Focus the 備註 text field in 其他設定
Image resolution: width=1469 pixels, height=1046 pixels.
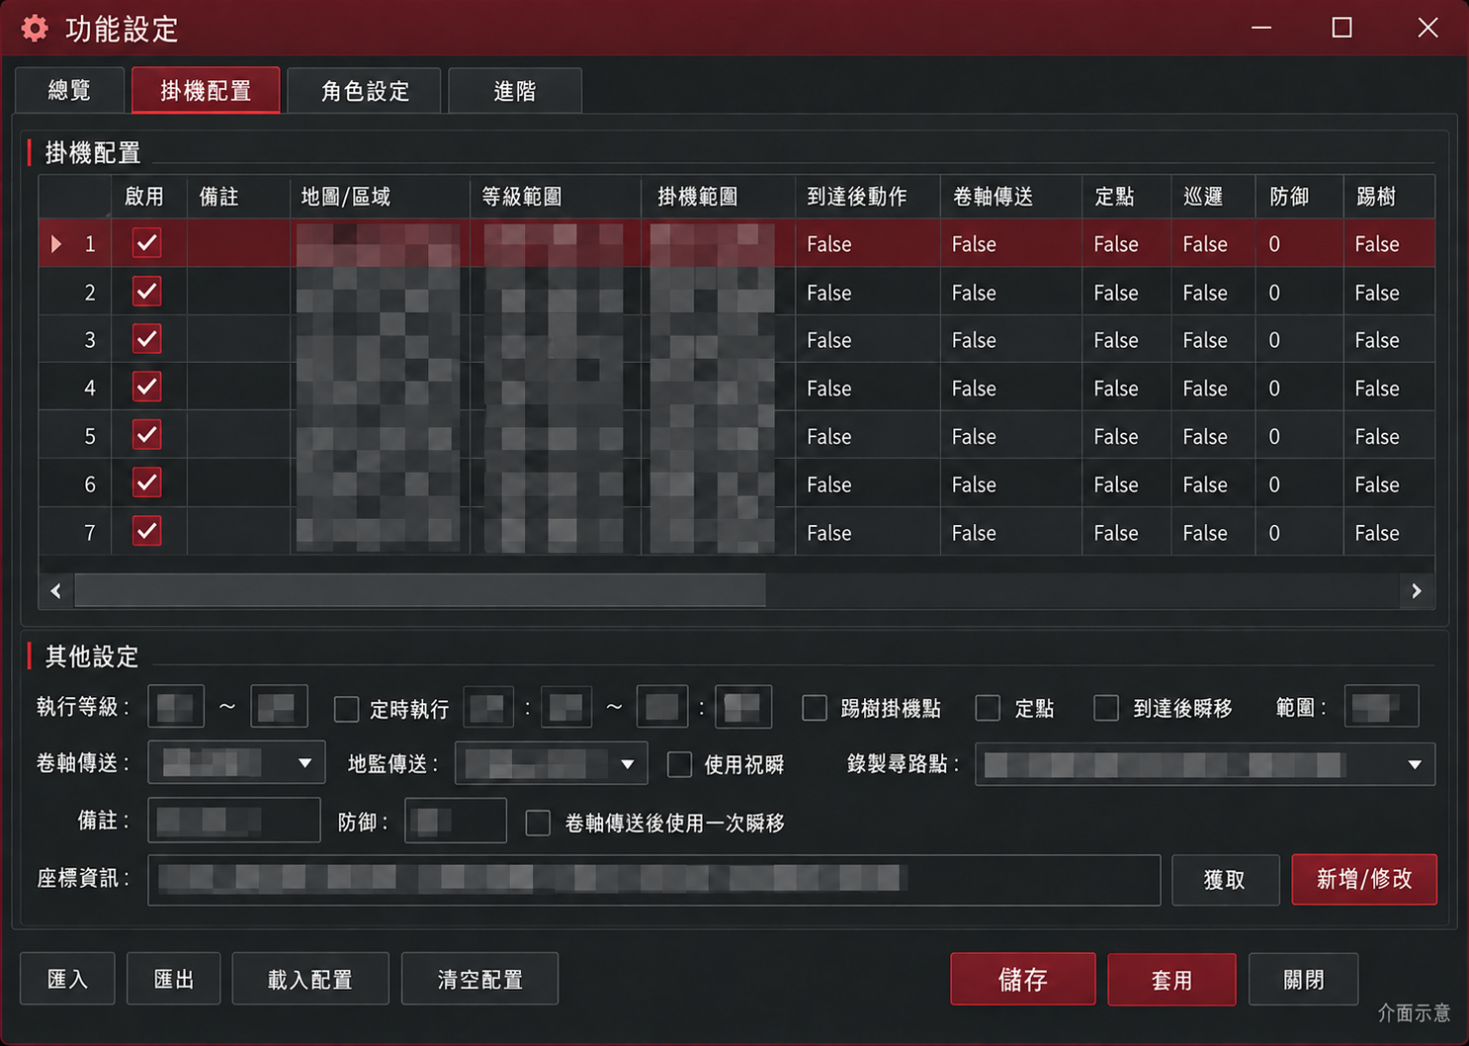pos(234,821)
